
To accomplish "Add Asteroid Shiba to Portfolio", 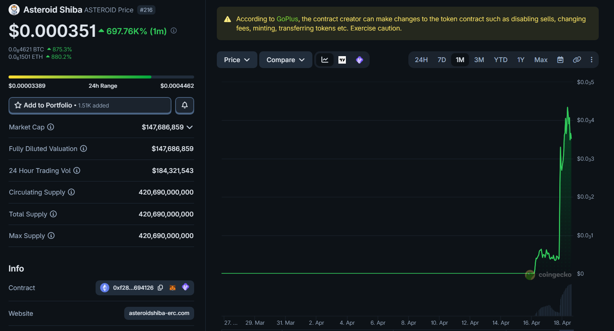I will pos(90,106).
